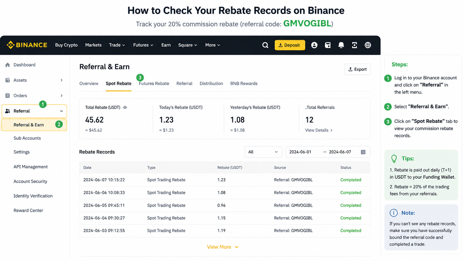Viewport: 464px width, 261px height.
Task: Expand the Square menu
Action: tap(188, 45)
